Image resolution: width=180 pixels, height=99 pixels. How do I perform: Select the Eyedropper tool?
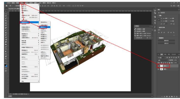(x=6, y=25)
